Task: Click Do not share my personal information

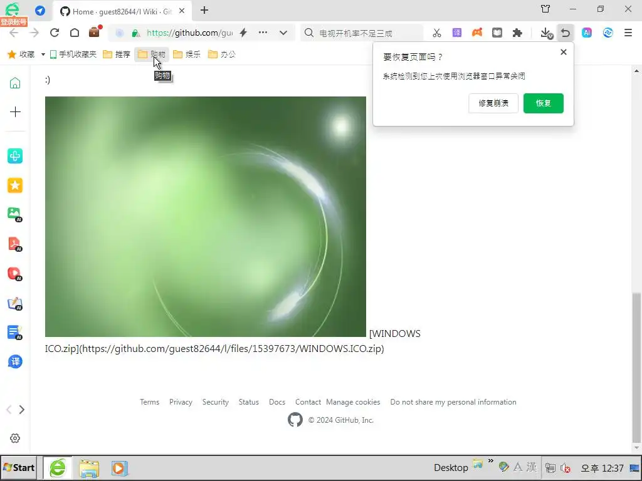Action: 453,402
